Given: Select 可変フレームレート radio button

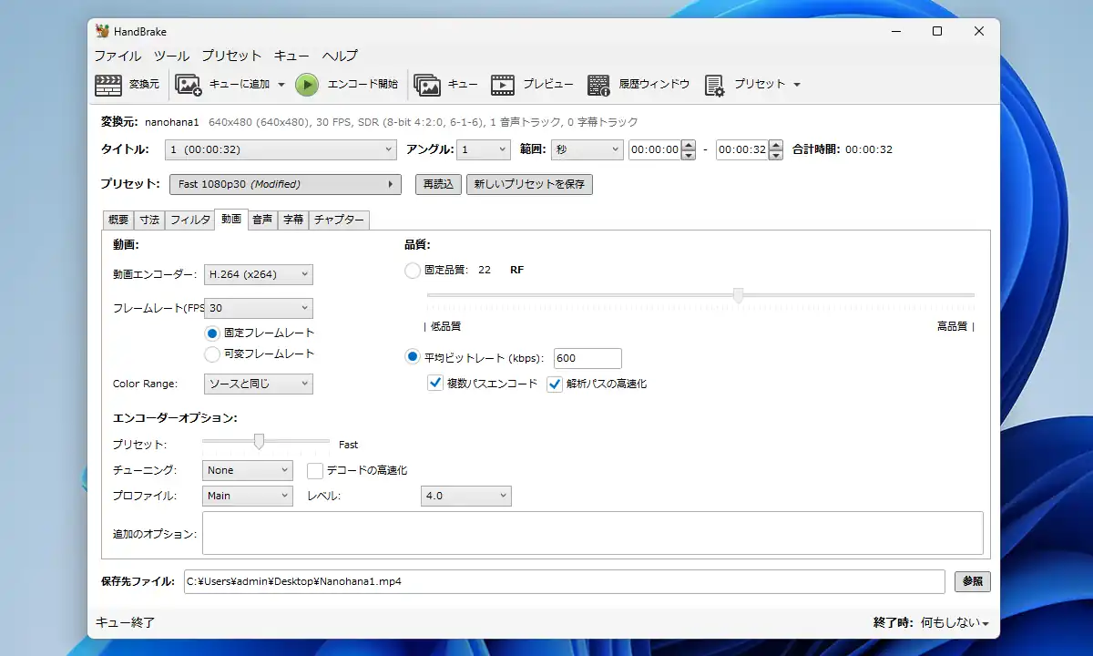Looking at the screenshot, I should point(212,354).
